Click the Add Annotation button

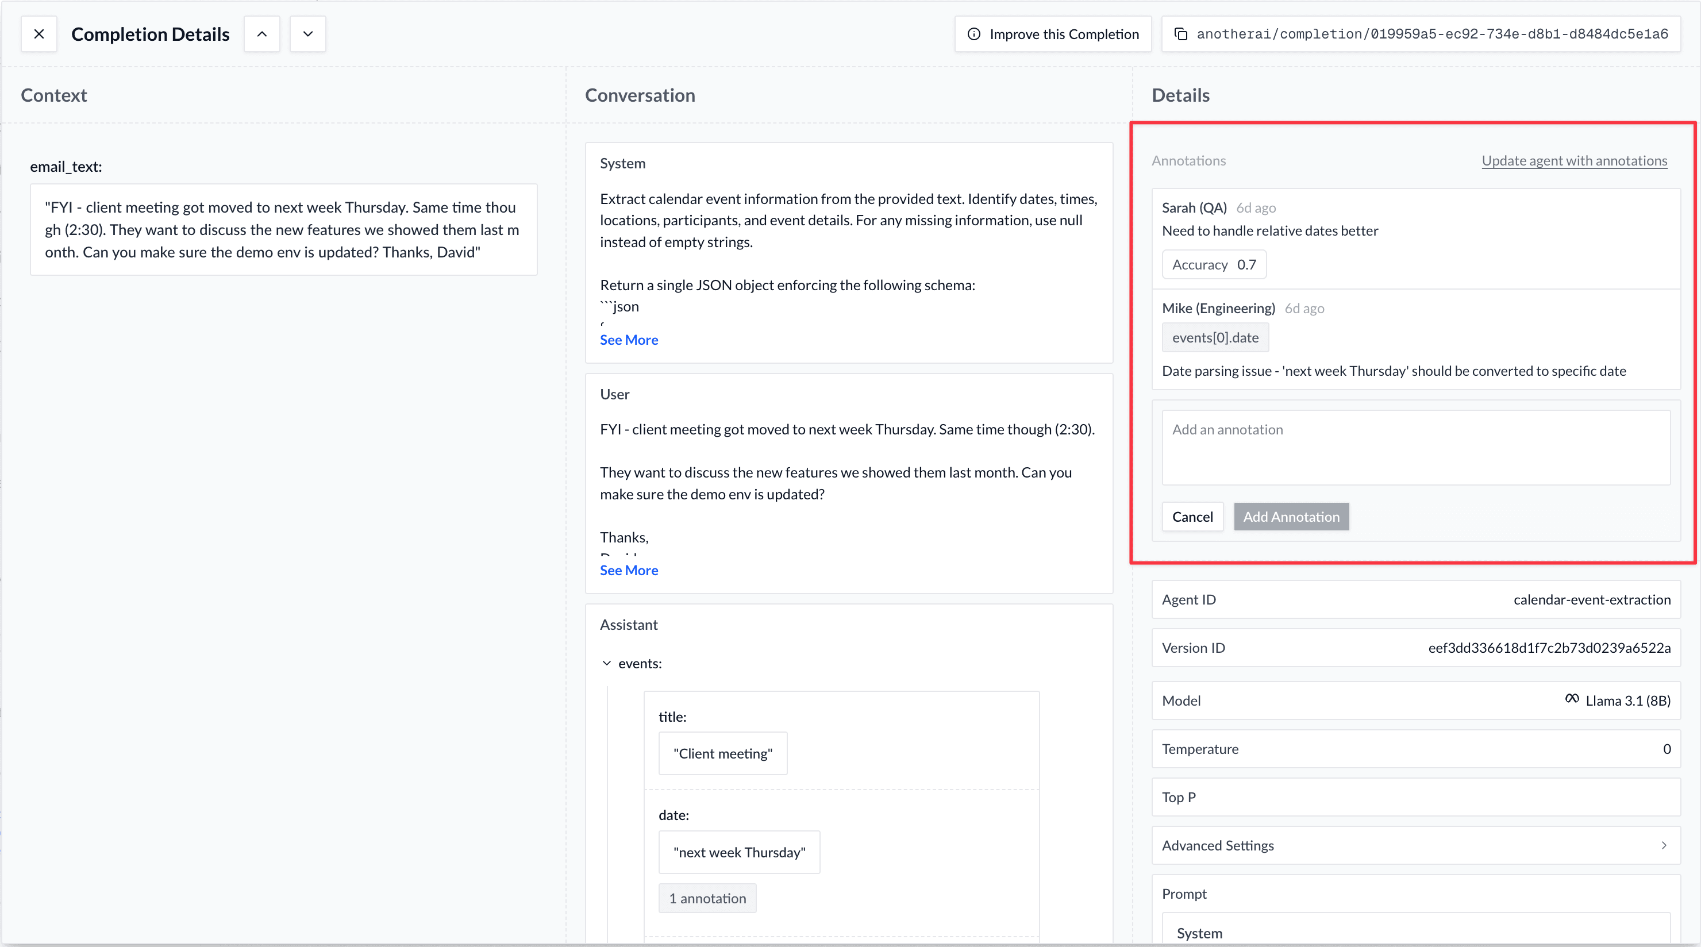[x=1291, y=517]
